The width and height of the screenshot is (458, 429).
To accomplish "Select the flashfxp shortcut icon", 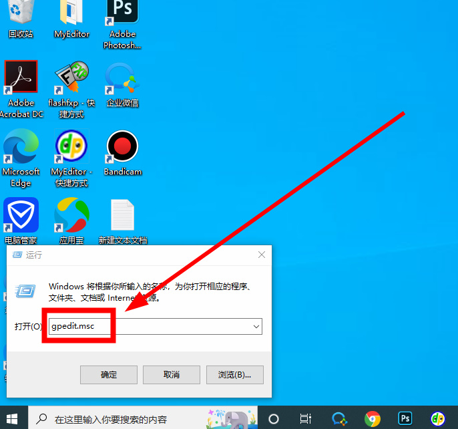I will [x=71, y=79].
